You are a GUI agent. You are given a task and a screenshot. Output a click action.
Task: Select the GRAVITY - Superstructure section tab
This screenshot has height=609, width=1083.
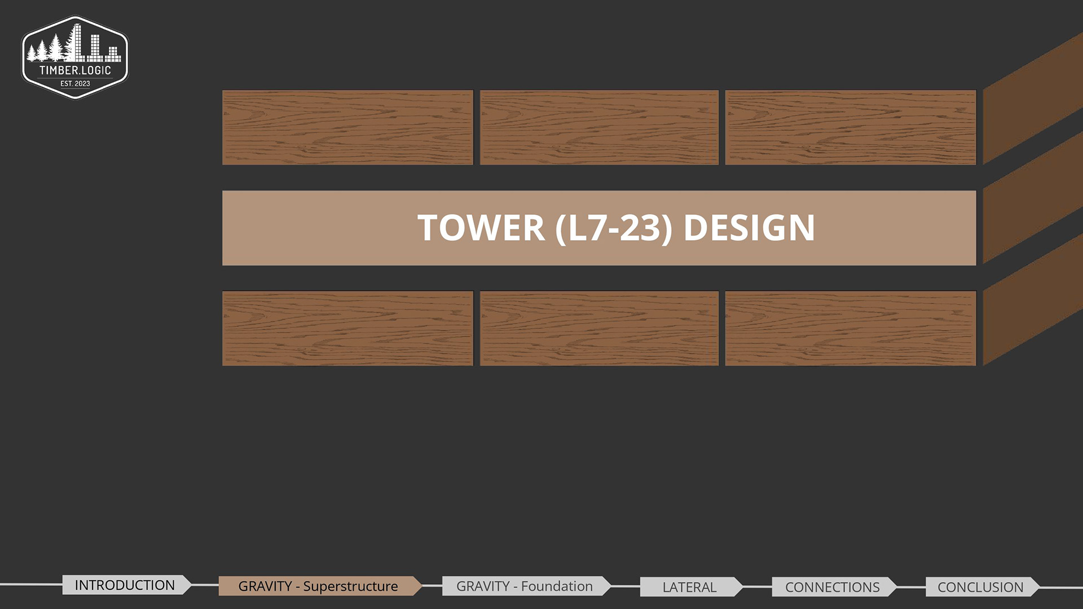point(320,586)
